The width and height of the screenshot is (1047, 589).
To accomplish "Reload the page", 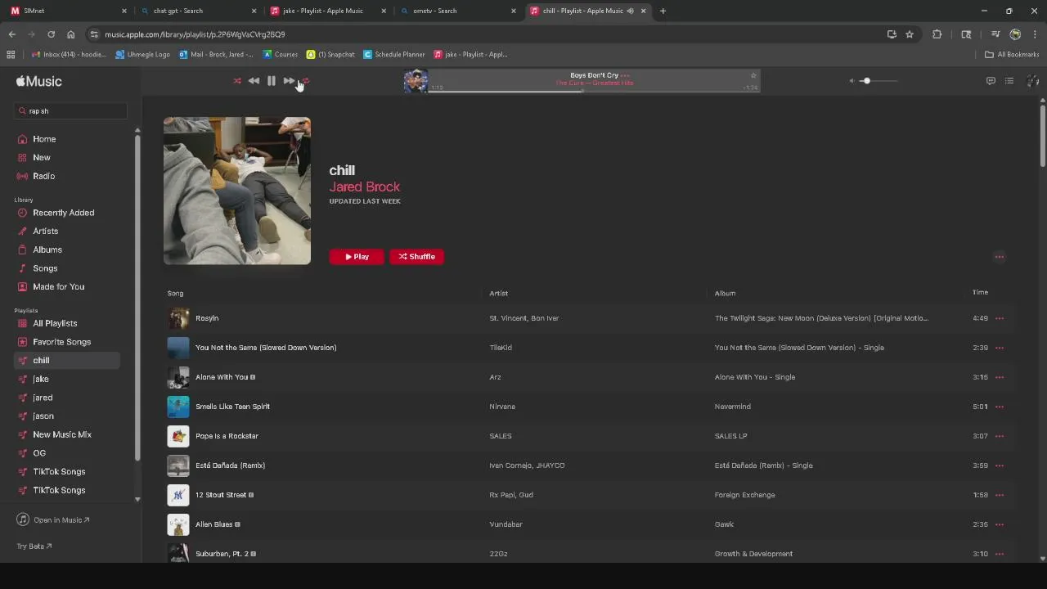I will (51, 34).
